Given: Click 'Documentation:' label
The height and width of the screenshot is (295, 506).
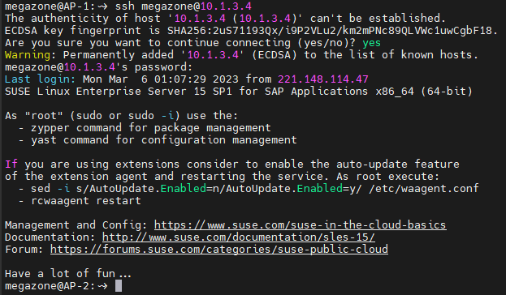Looking at the screenshot, I should click(50, 237).
